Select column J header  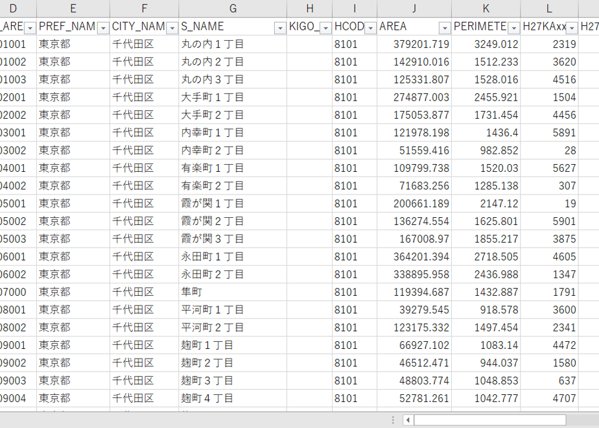[x=414, y=8]
